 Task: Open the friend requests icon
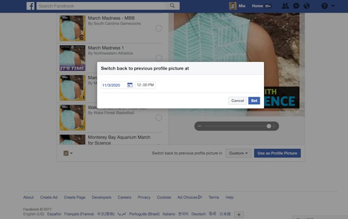(x=285, y=6)
